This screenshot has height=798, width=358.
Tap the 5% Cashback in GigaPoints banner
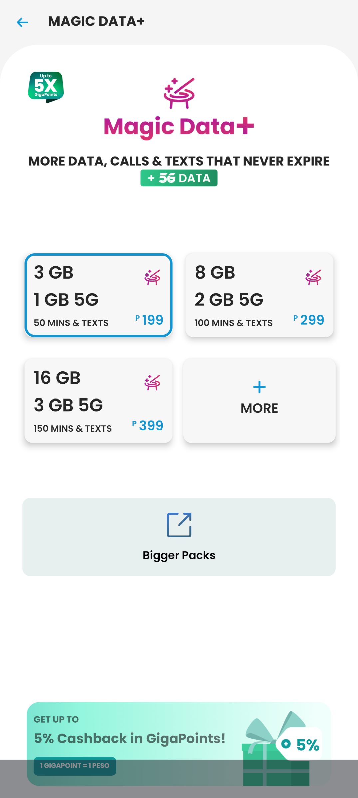coord(130,738)
